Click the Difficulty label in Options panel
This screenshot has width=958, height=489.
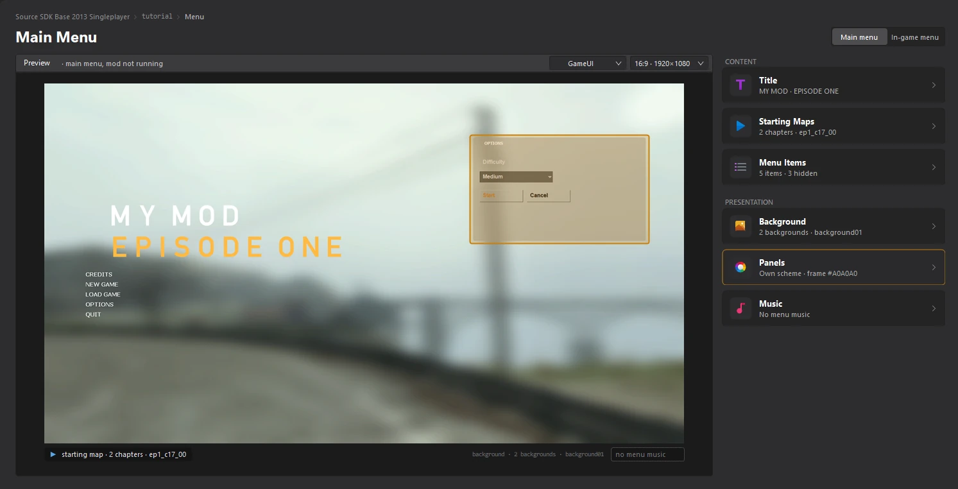(494, 162)
